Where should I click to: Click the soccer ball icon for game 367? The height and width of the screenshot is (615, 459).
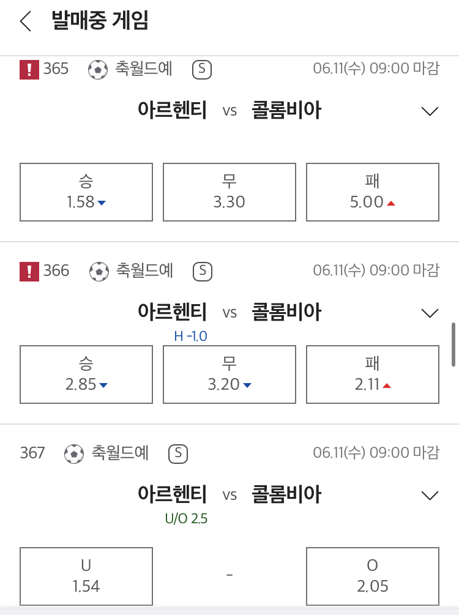[74, 454]
